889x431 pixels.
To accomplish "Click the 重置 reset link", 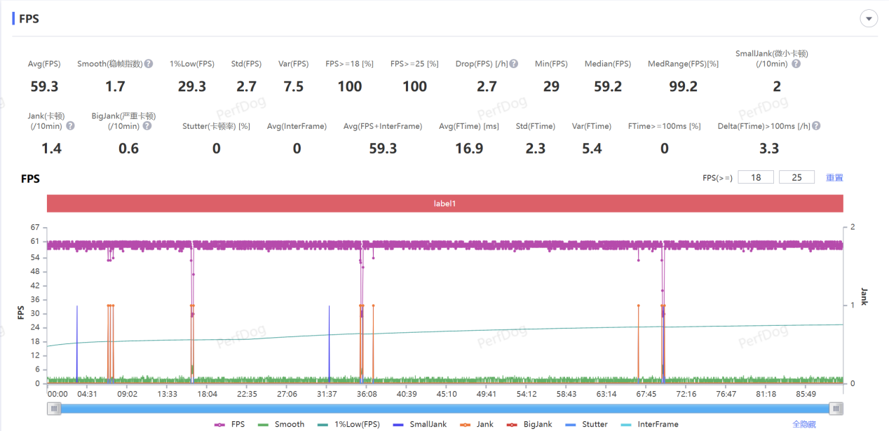I will pos(834,177).
